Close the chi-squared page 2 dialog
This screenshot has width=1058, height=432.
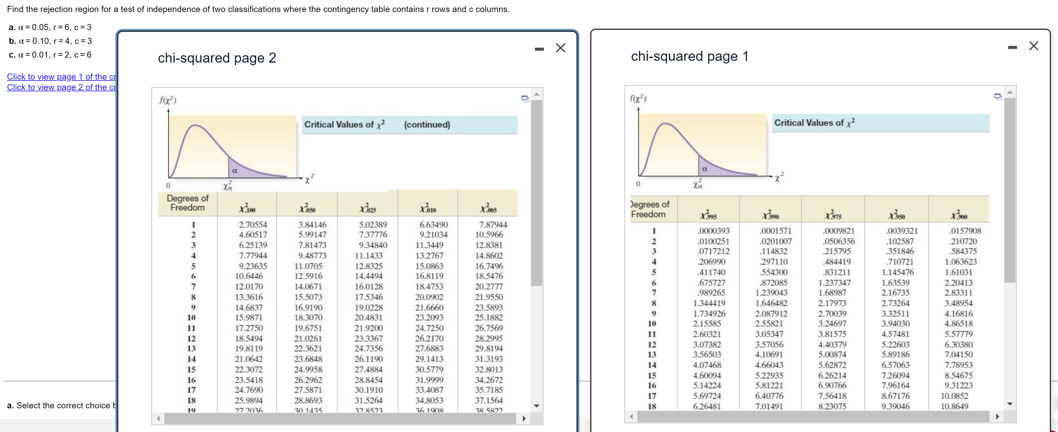pos(560,48)
